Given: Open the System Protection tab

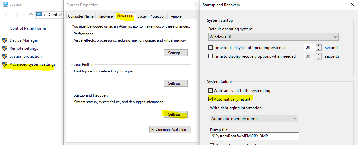Looking at the screenshot, I should coord(151,16).
